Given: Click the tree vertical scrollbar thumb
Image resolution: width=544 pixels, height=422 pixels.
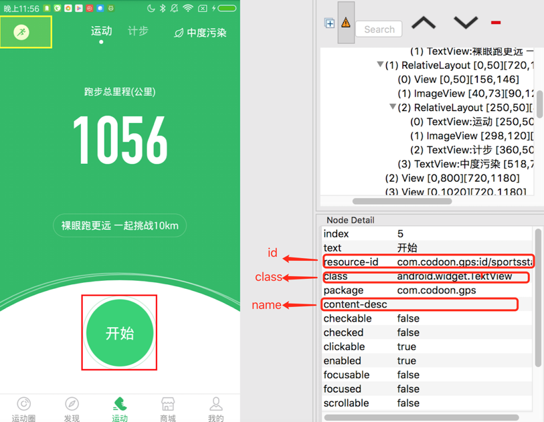Looking at the screenshot, I should click(539, 104).
